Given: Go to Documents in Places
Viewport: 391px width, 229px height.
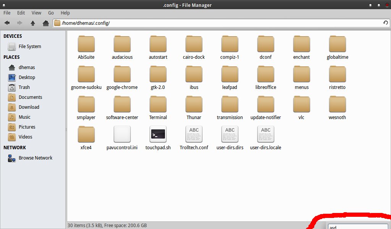Looking at the screenshot, I should 30,97.
